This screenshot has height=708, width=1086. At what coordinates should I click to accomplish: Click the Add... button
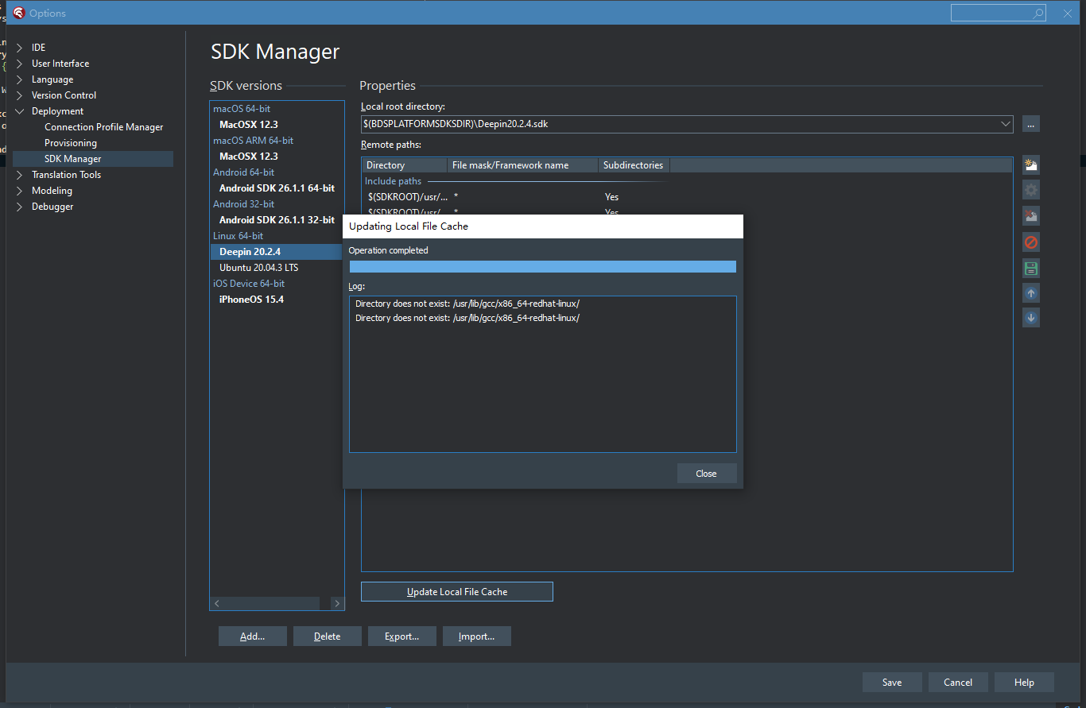coord(253,636)
